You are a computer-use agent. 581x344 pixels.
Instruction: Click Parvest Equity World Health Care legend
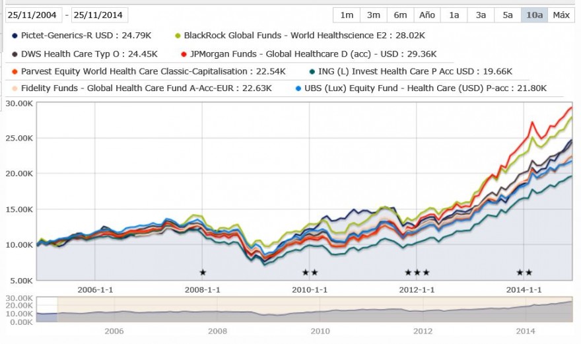[x=153, y=71]
